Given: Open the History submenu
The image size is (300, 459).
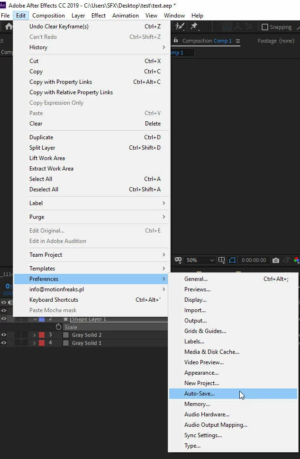Looking at the screenshot, I should click(x=92, y=47).
